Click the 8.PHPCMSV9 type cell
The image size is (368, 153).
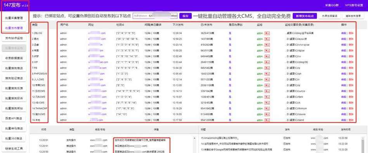point(40,74)
